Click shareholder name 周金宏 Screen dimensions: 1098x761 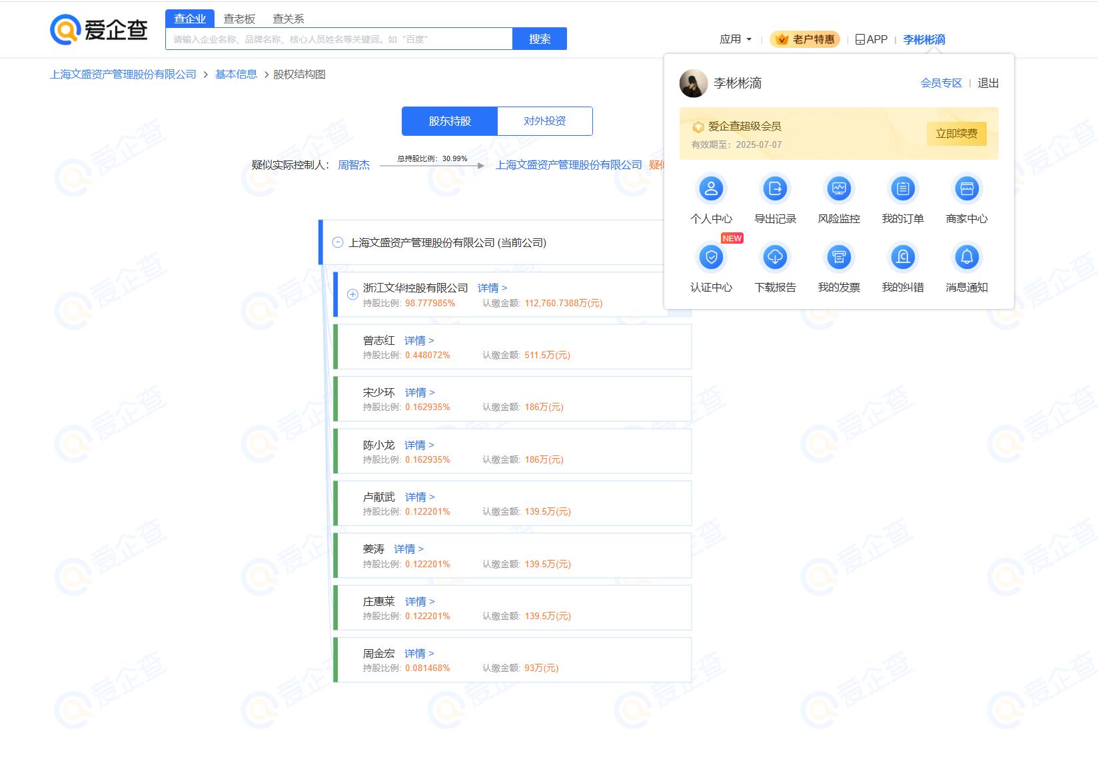tap(379, 654)
